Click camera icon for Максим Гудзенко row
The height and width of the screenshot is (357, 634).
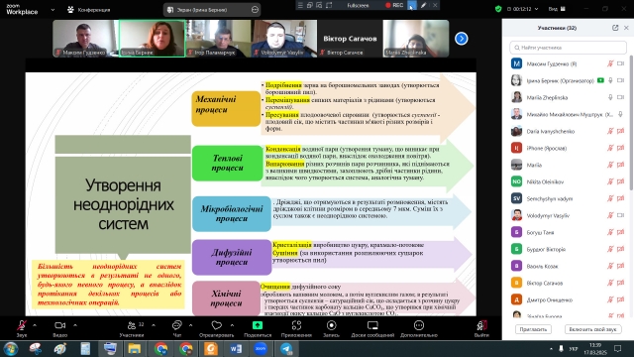(x=621, y=63)
